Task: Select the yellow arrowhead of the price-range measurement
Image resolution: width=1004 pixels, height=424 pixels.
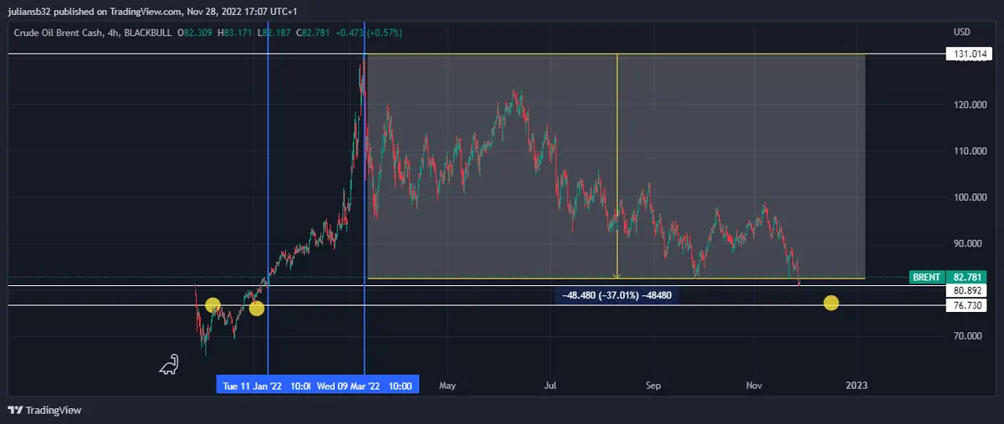Action: 617,274
